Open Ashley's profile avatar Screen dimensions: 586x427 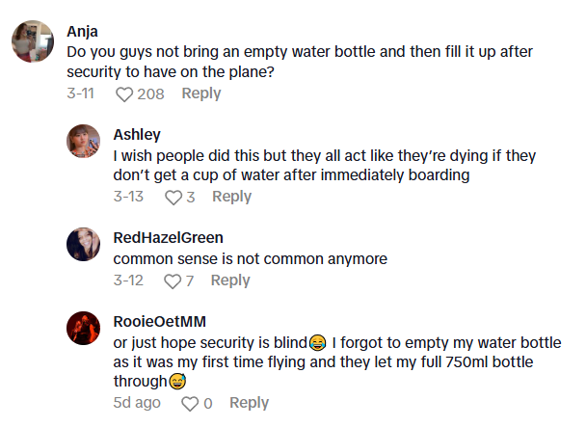pos(83,141)
